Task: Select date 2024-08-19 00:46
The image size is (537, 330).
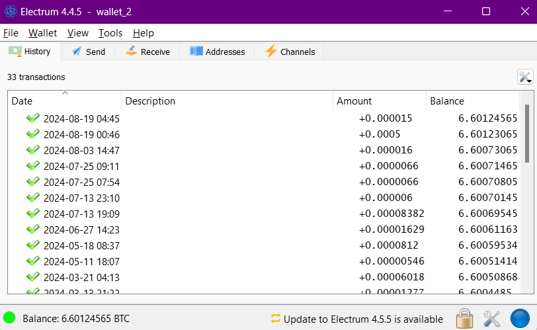Action: click(x=81, y=134)
